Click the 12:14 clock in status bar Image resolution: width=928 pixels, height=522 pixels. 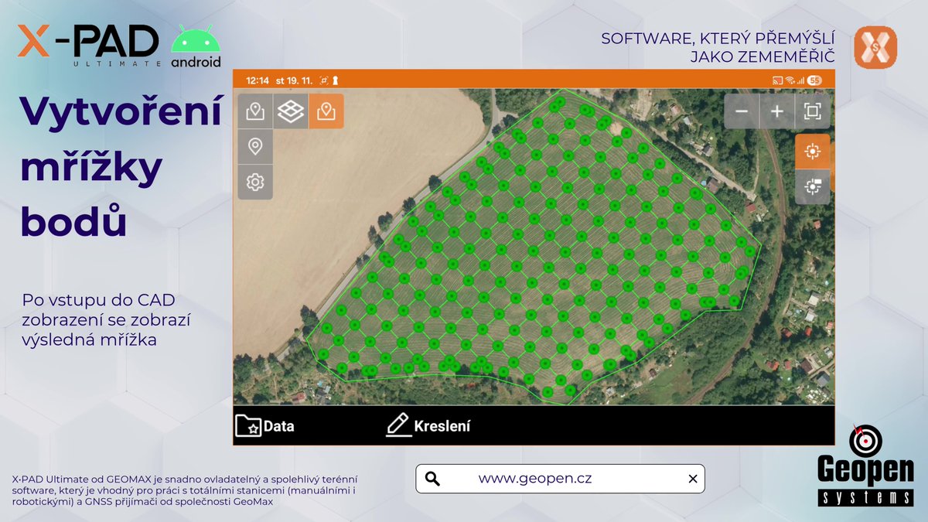click(x=257, y=80)
